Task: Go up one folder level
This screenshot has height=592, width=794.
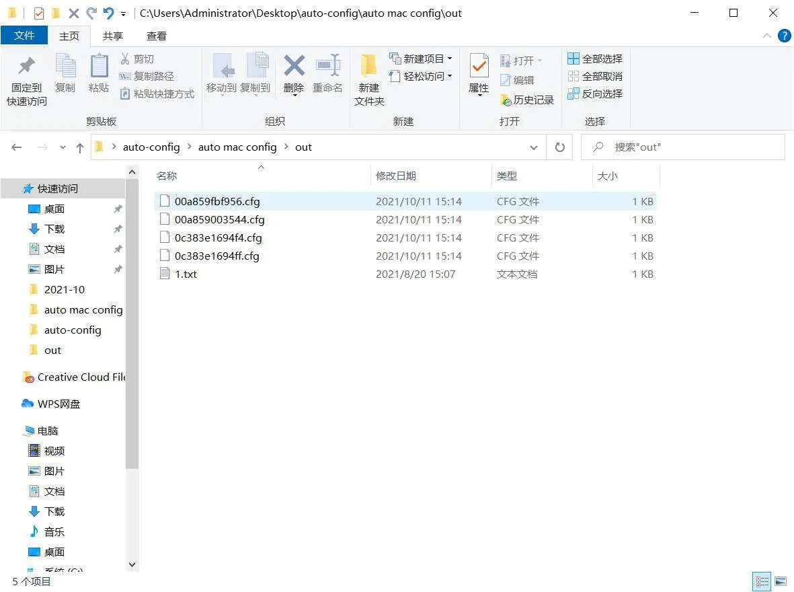Action: 80,147
